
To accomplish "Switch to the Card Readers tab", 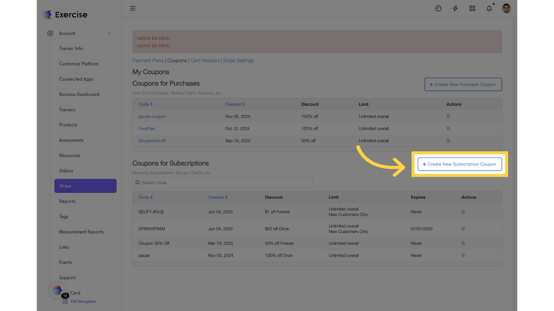I will click(x=204, y=60).
